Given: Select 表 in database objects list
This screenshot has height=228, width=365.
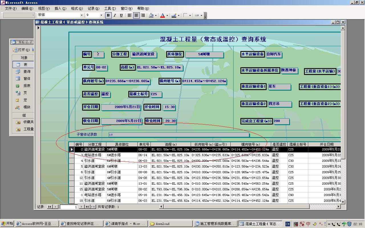Looking at the screenshot, I should [x=23, y=65].
